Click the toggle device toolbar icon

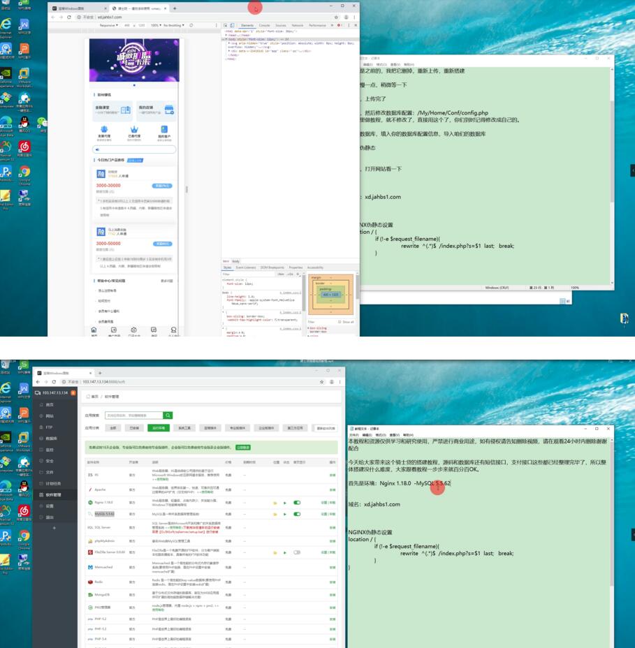tap(233, 25)
